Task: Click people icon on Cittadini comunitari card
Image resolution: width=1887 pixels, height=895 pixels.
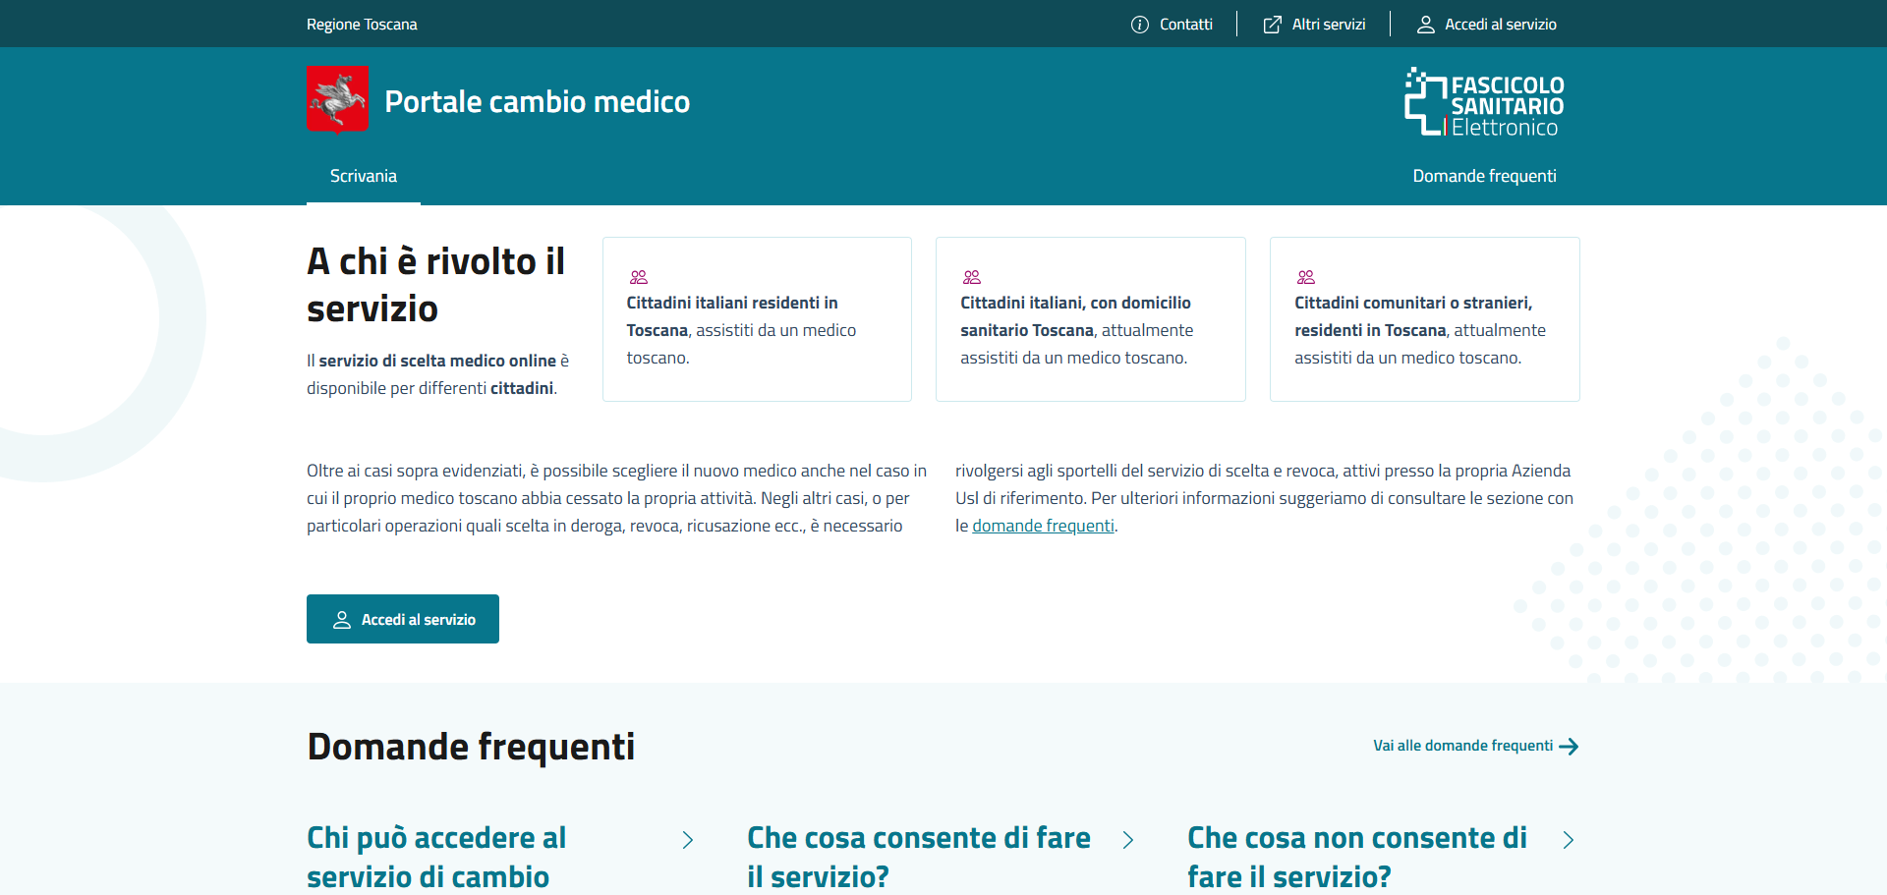Action: (x=1306, y=277)
